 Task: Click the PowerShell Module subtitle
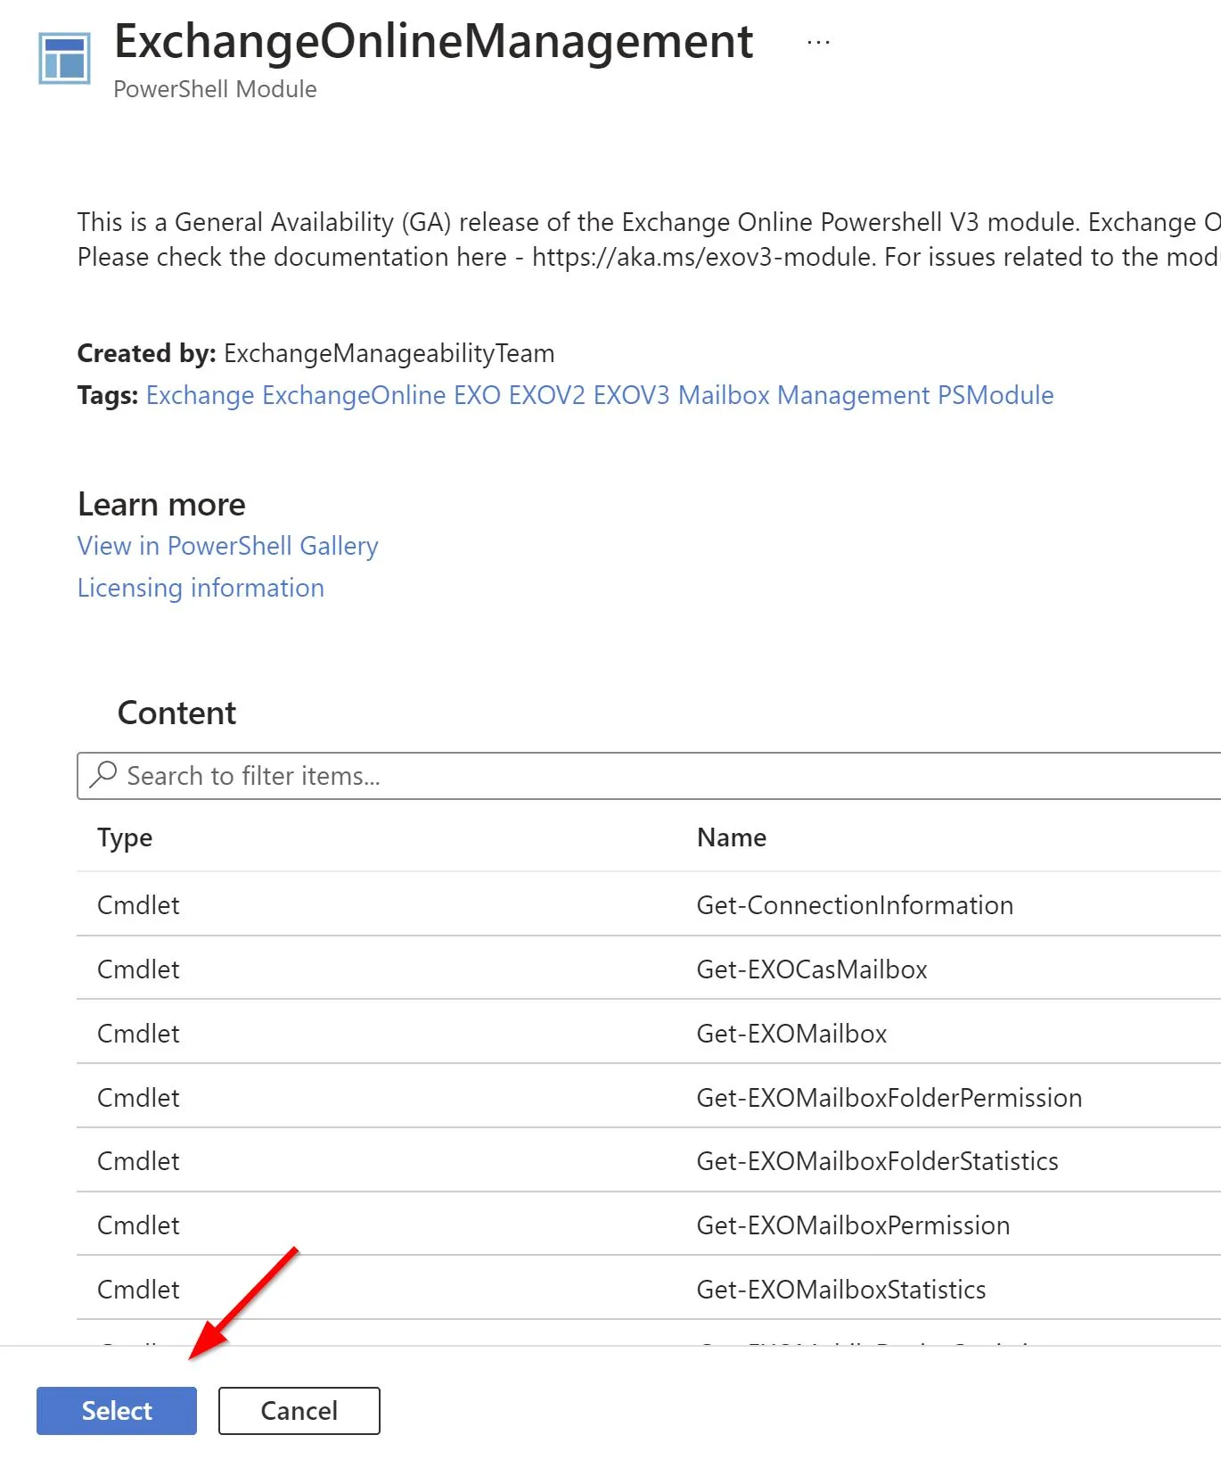pyautogui.click(x=215, y=89)
